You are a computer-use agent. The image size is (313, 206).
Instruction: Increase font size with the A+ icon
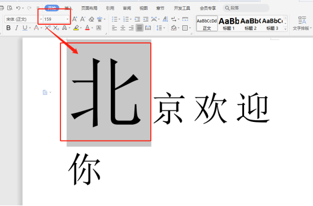tap(75, 19)
